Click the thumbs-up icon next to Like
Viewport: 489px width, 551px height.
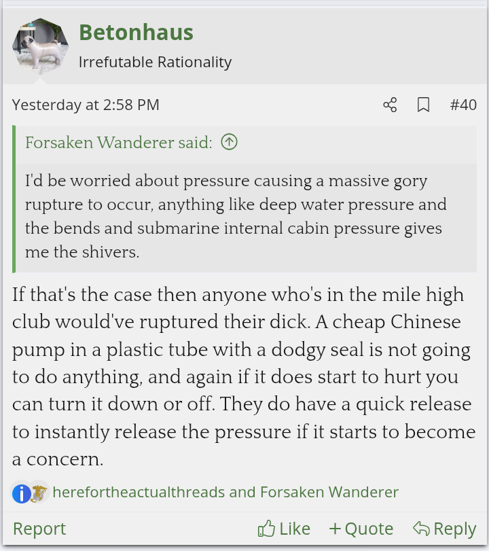coord(266,529)
